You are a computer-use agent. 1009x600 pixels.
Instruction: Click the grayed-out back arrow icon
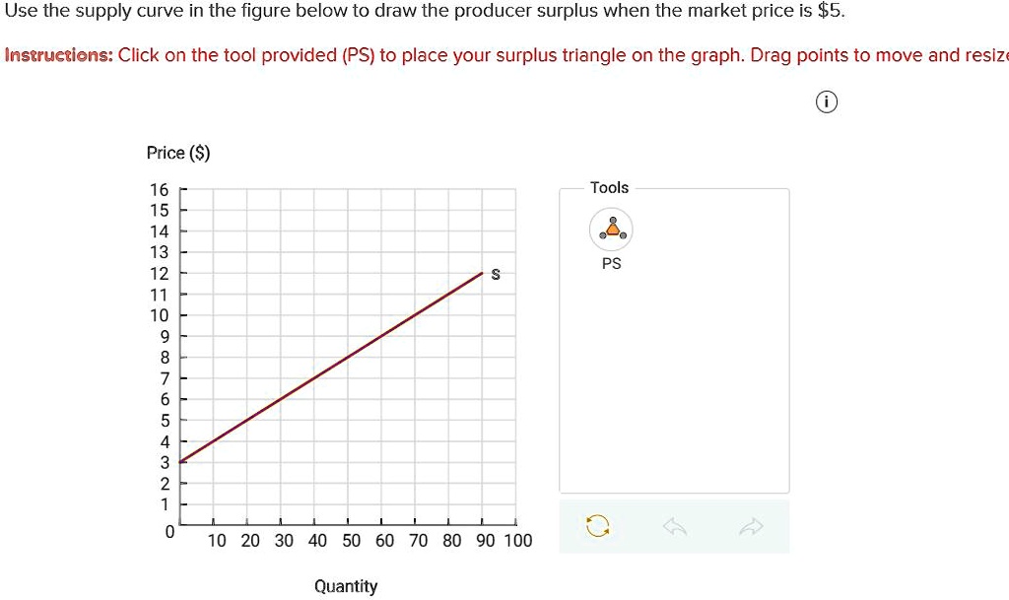tap(674, 526)
